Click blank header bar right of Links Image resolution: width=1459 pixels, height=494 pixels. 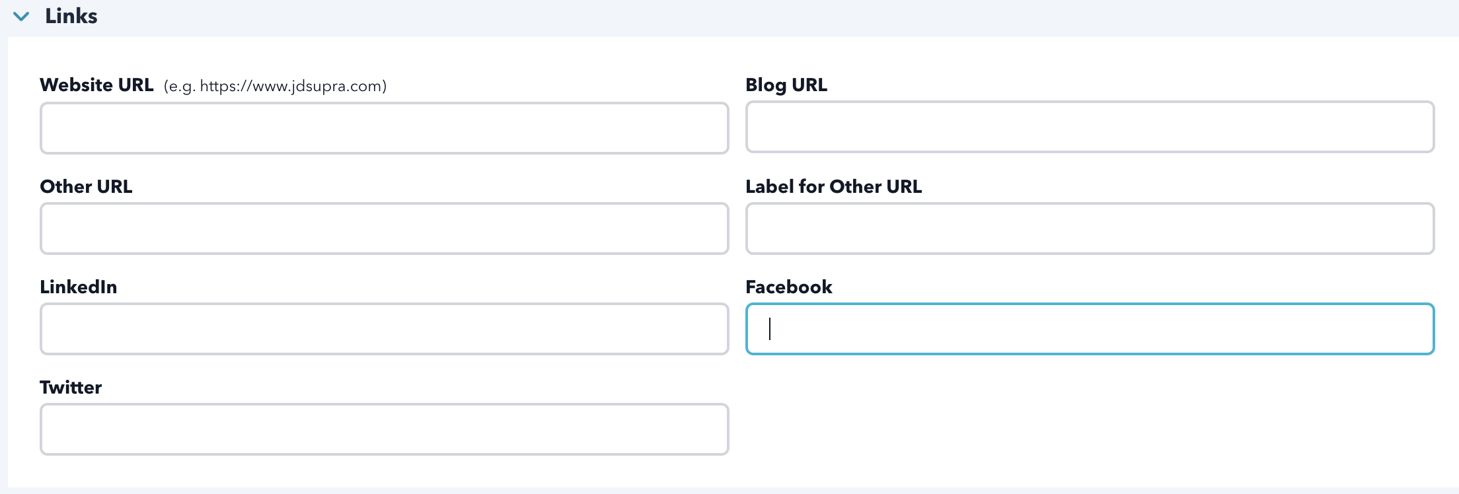[x=793, y=17]
